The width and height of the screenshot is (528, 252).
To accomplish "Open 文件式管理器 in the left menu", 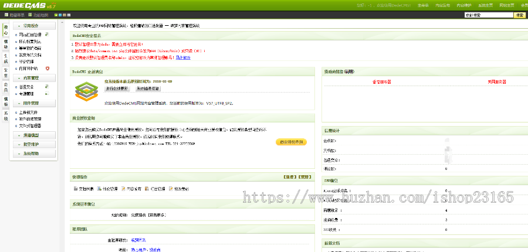I will 30,126.
